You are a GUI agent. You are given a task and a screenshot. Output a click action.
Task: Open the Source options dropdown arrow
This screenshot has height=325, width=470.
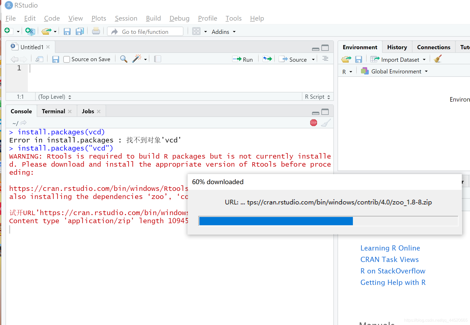point(313,60)
